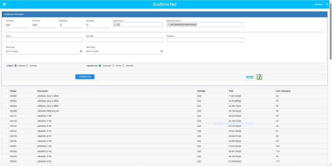Select the ARANCEL SALA 2 AÑOS row
Image resolution: width=332 pixels, height=166 pixels.
(164, 96)
